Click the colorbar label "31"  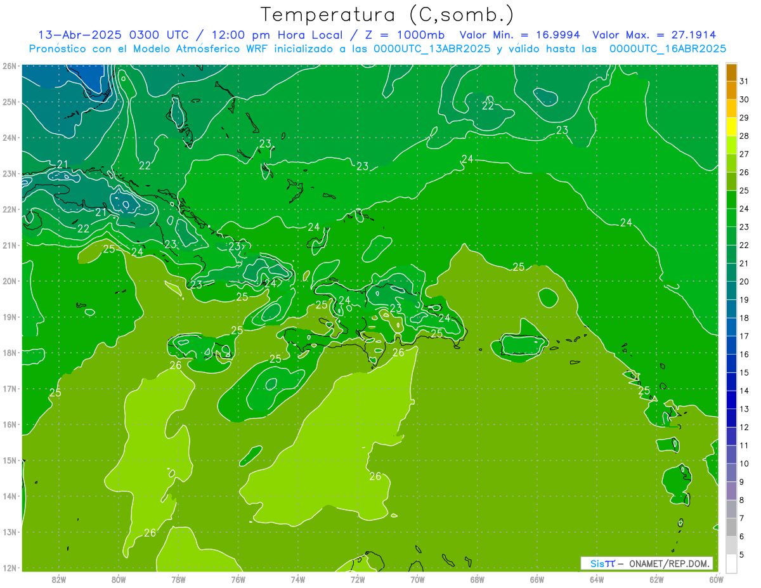click(x=744, y=81)
